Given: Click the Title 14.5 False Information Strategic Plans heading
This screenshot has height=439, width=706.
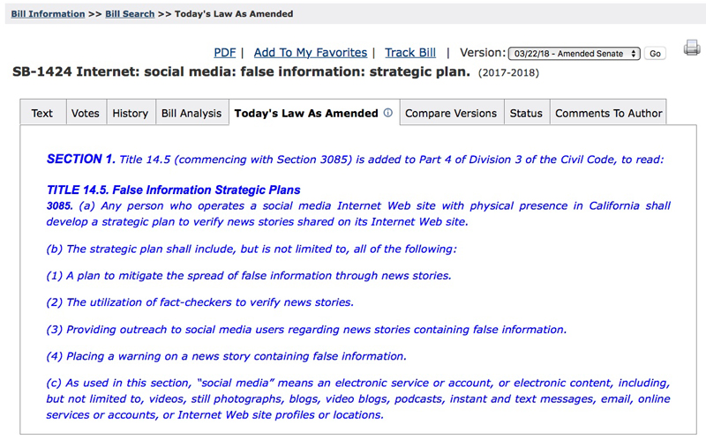Looking at the screenshot, I should 173,190.
